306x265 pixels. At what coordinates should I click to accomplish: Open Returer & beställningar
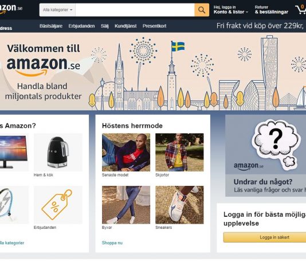pyautogui.click(x=271, y=10)
